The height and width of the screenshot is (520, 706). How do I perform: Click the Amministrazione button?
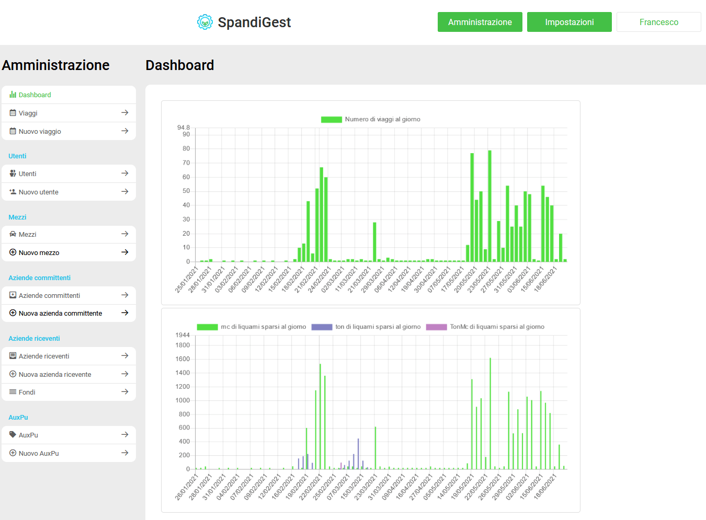(480, 22)
